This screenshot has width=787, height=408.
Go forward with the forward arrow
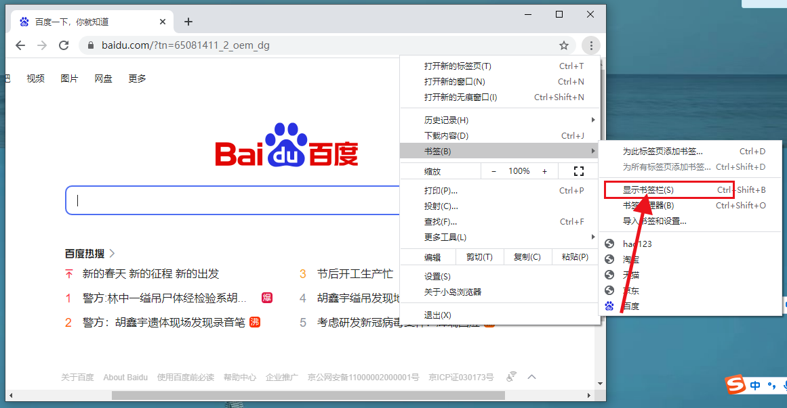(42, 45)
